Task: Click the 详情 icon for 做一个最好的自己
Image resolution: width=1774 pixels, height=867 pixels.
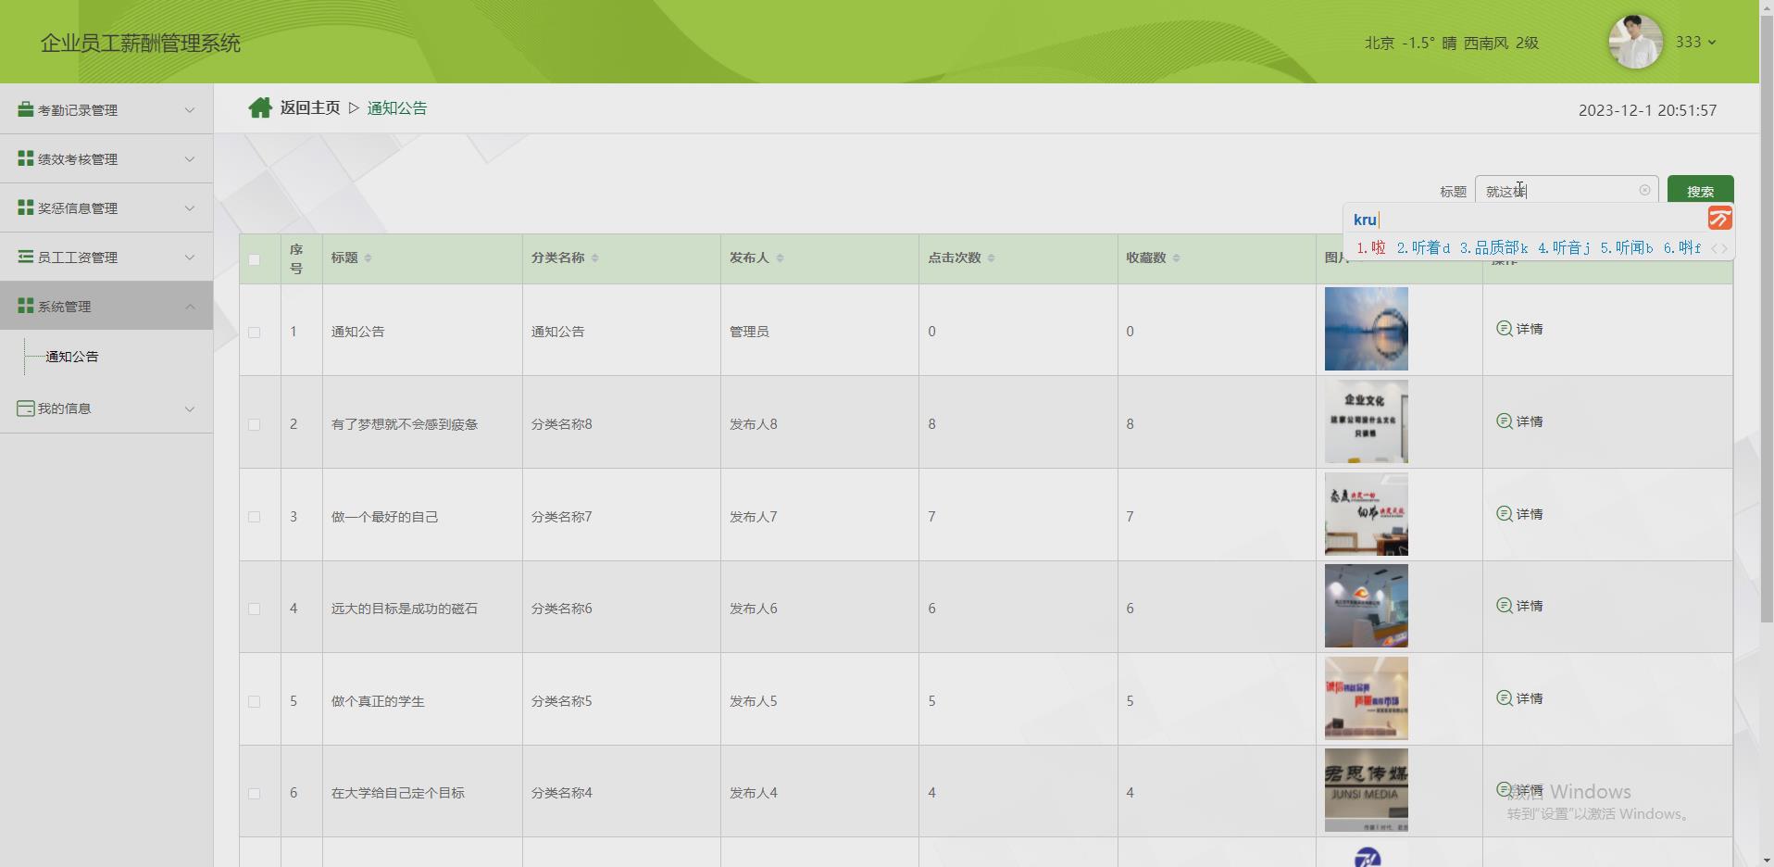Action: click(x=1505, y=513)
